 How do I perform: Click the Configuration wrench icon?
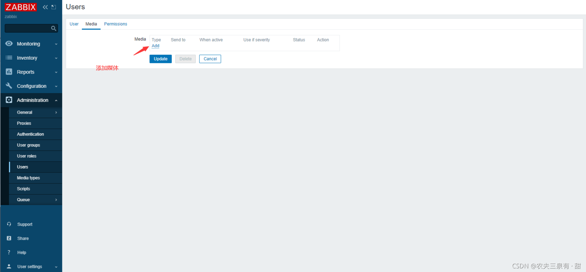coord(9,86)
